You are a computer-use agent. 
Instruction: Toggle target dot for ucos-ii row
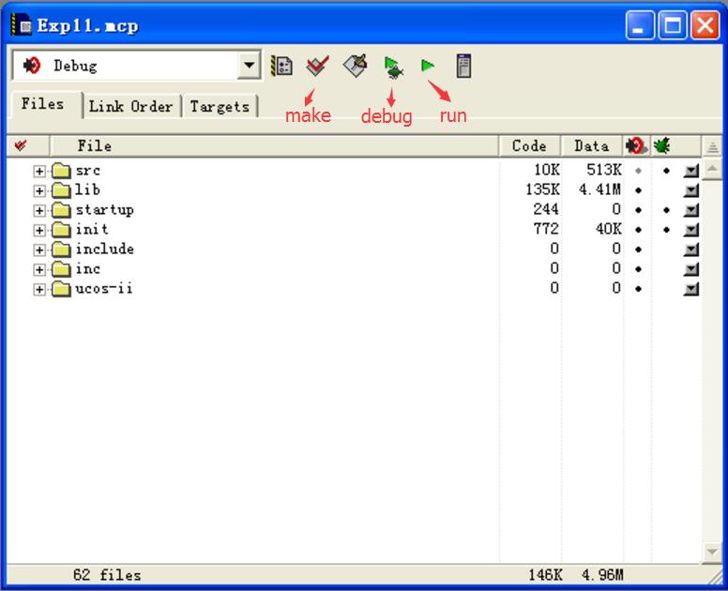pos(638,289)
